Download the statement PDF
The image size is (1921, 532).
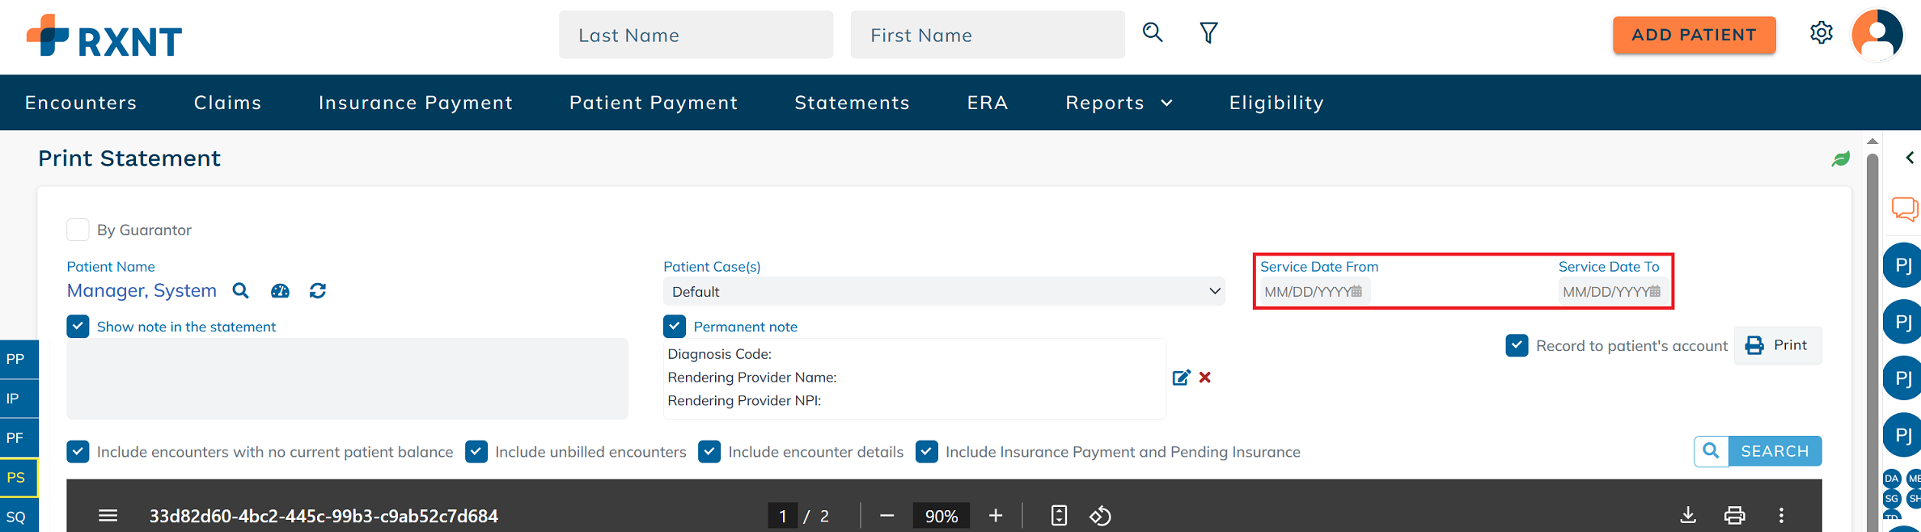click(x=1688, y=515)
